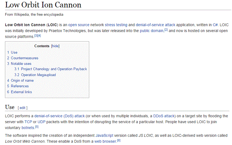Jump to citation [6]

[x=119, y=141]
